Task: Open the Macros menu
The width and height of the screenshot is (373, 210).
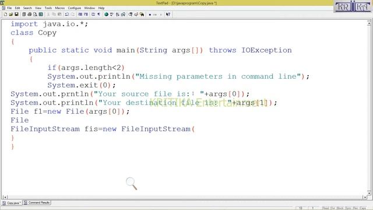Action: pyautogui.click(x=60, y=8)
